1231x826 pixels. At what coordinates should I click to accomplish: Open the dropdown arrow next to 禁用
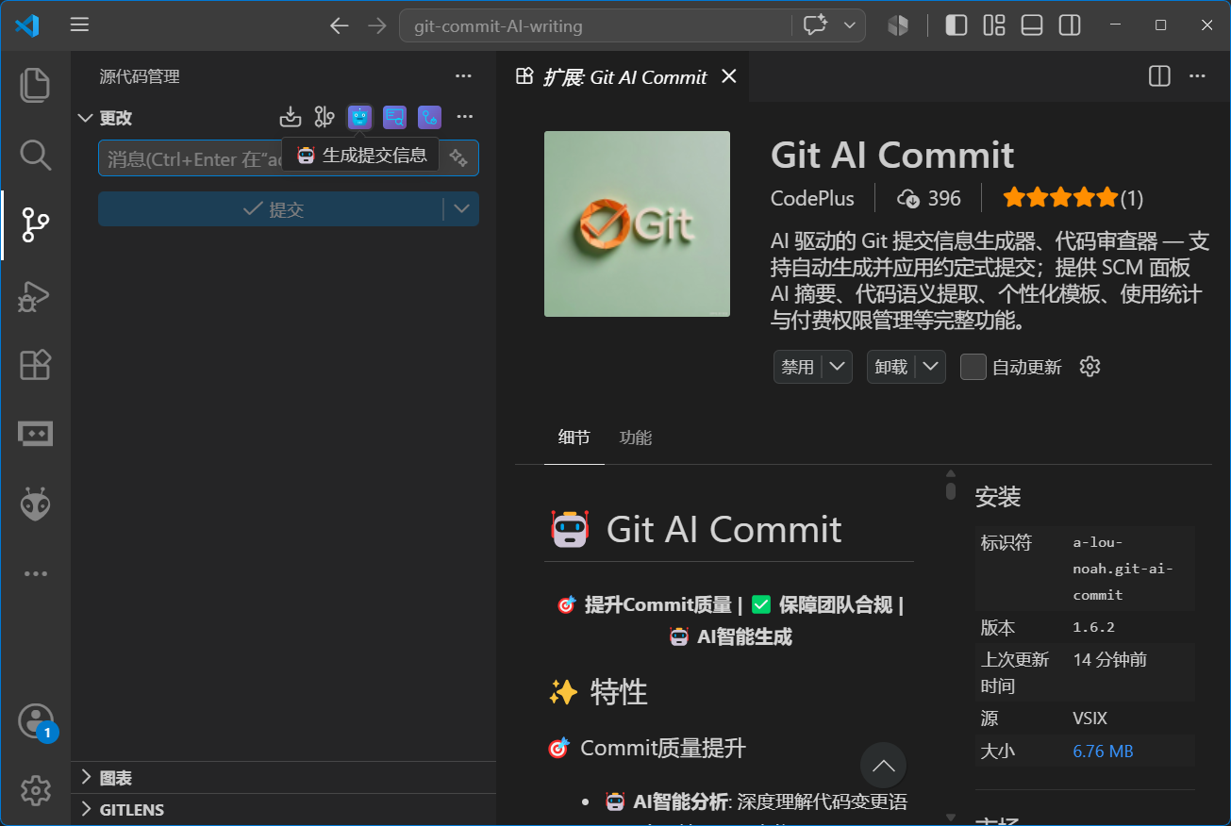[x=838, y=367]
